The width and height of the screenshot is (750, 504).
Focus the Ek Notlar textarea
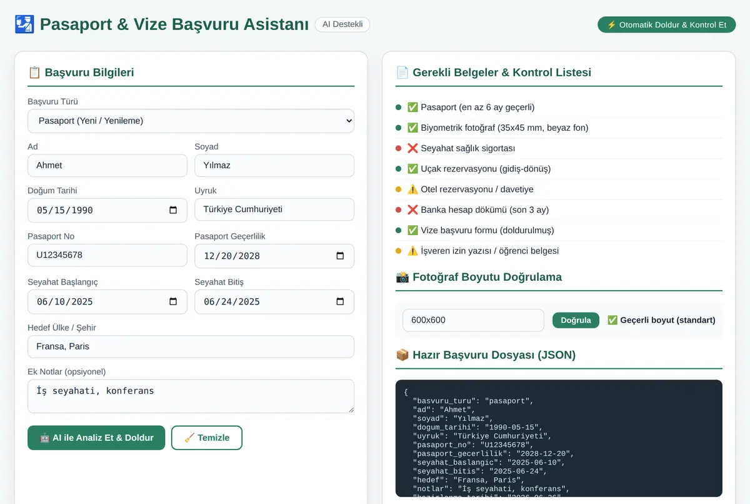[x=191, y=396]
